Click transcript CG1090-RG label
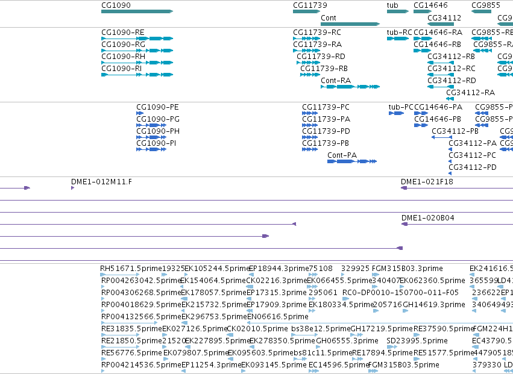The height and width of the screenshot is (374, 513). (123, 45)
